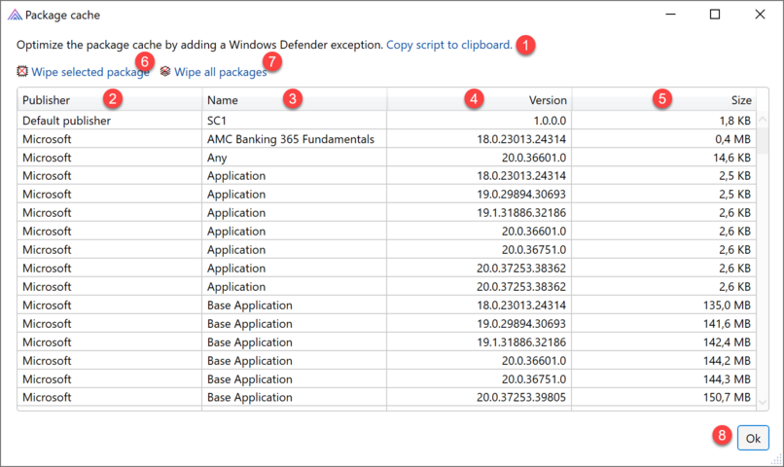
Task: Click the 150,7 MB size cell
Action: 664,398
